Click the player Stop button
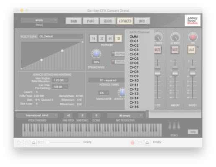216x167 pixels. tap(26, 142)
